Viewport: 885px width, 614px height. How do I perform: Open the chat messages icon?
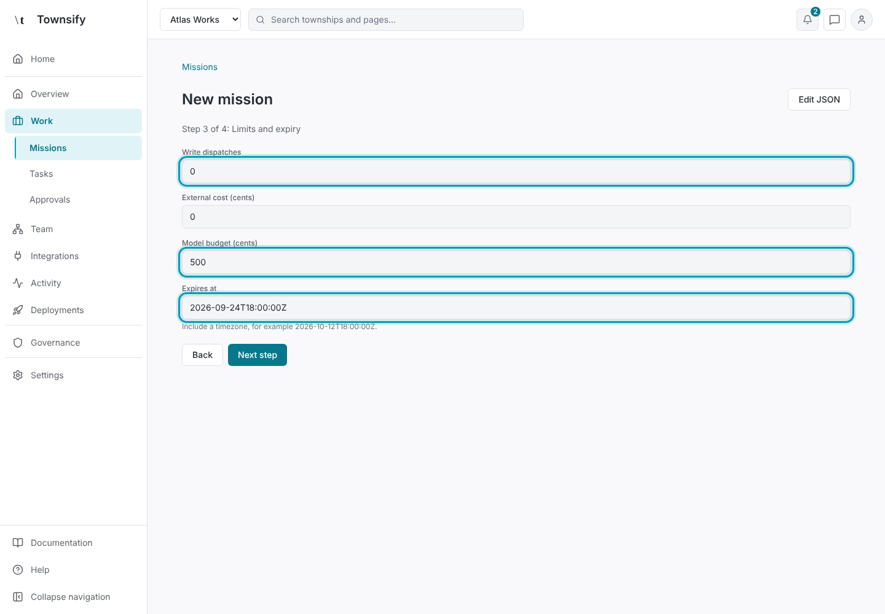tap(835, 20)
